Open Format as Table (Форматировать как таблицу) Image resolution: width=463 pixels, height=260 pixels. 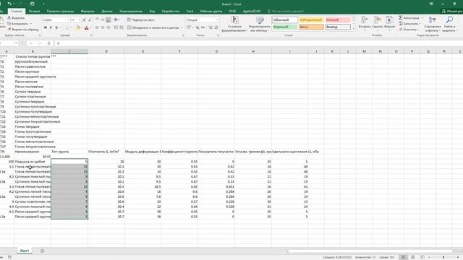[260, 24]
